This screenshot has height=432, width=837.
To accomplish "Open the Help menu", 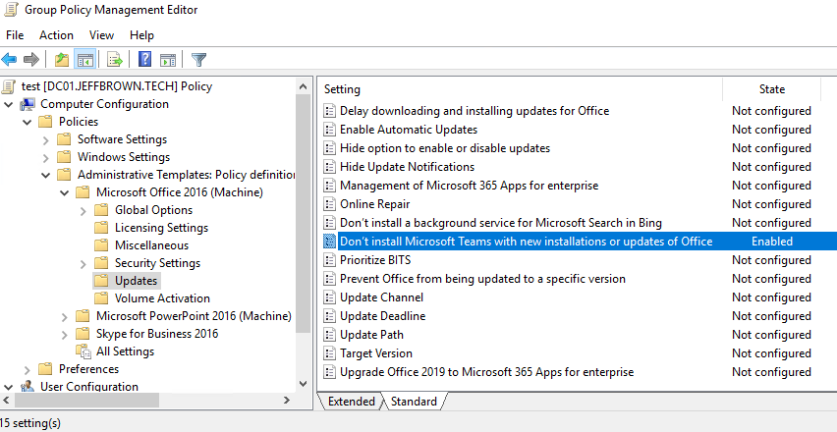I will pyautogui.click(x=141, y=35).
